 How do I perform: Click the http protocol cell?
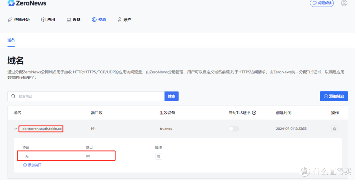[x=26, y=156]
